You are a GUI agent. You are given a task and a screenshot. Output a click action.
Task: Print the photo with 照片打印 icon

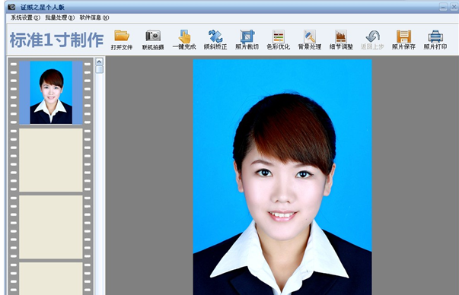click(435, 40)
